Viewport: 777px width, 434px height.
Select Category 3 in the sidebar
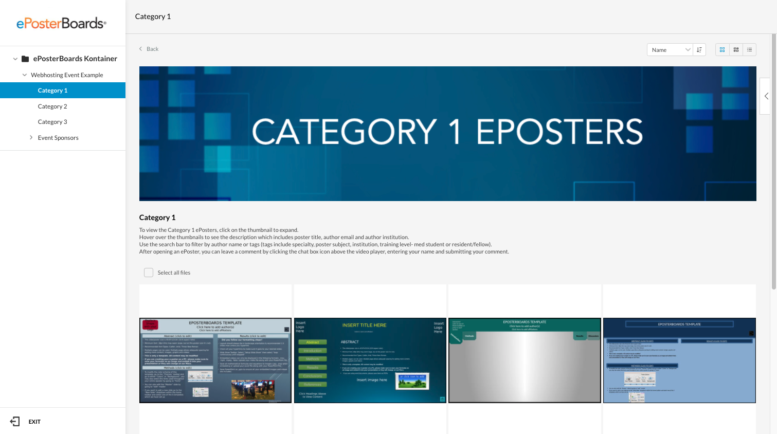(52, 122)
